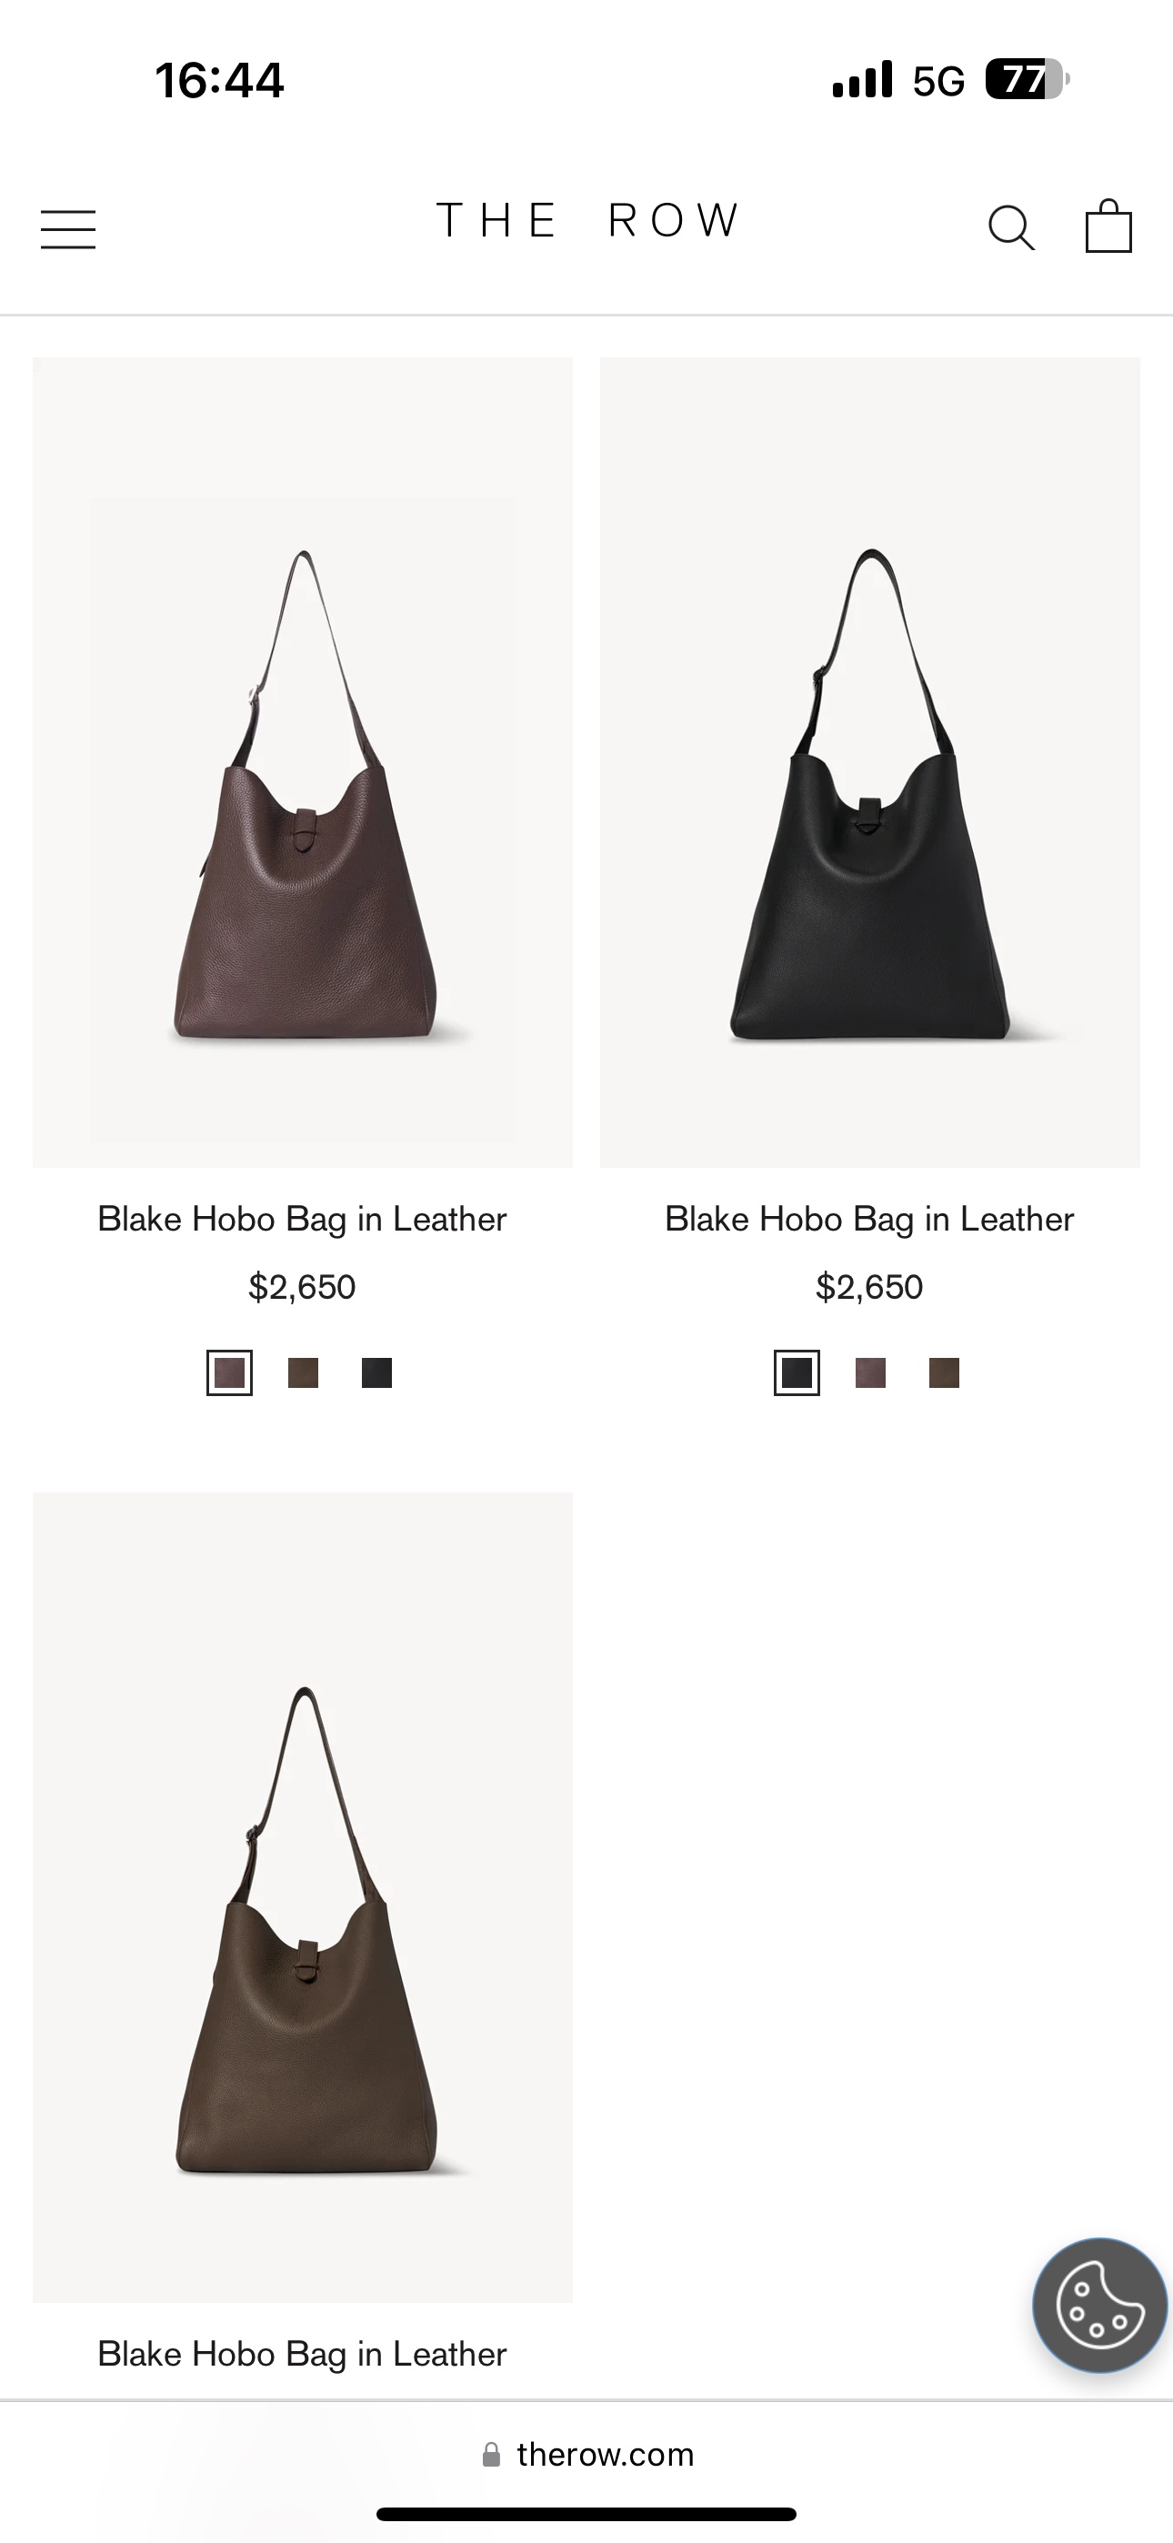Screen dimensions: 1173x2543
Task: Go to THE ROW homepage logo
Action: coord(587,220)
